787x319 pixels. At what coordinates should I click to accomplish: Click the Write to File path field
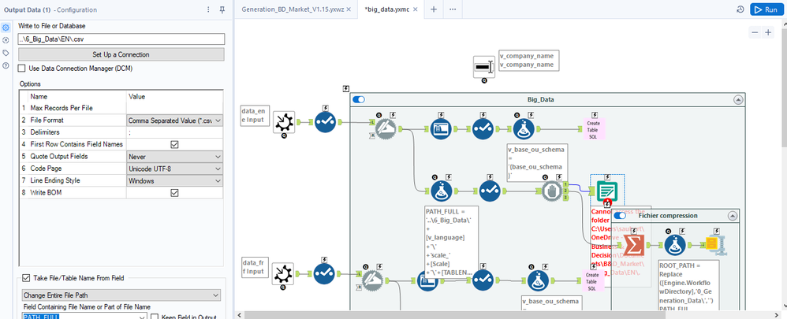point(121,39)
